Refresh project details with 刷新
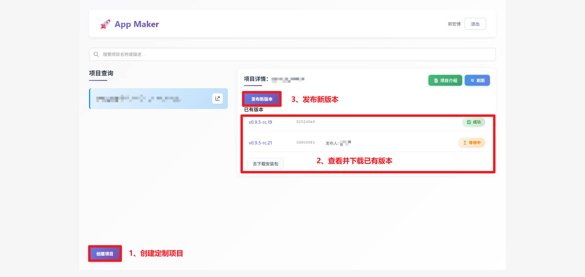Image resolution: width=585 pixels, height=277 pixels. pyautogui.click(x=477, y=81)
